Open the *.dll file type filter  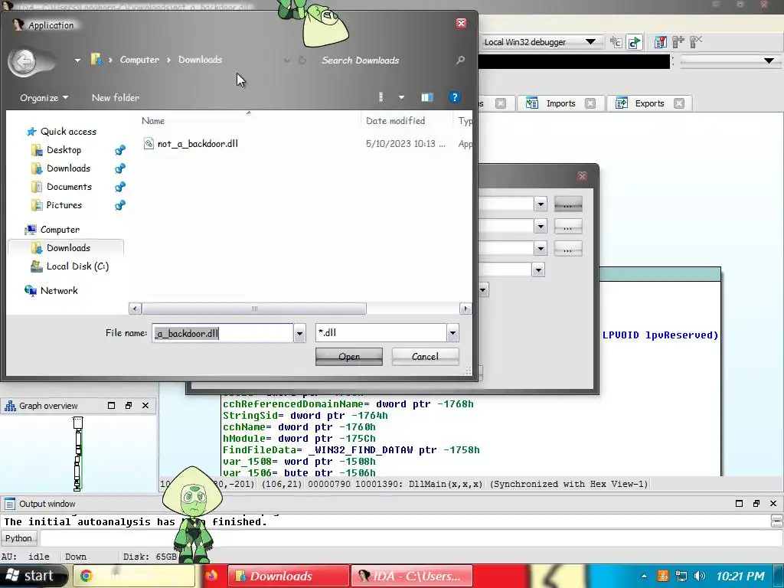(x=387, y=333)
